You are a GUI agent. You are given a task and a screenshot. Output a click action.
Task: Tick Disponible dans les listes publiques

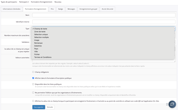pyautogui.click(x=33, y=84)
